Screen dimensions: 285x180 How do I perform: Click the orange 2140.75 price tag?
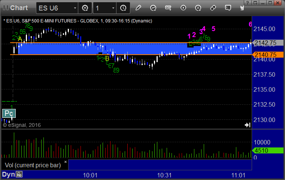(267, 55)
